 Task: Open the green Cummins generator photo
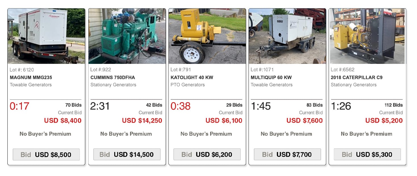[127, 36]
